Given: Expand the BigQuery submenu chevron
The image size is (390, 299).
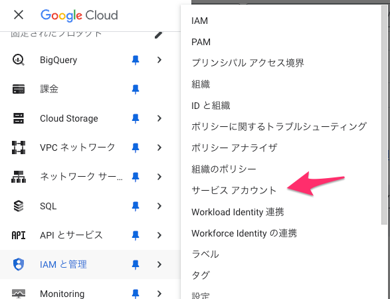Looking at the screenshot, I should click(x=159, y=60).
